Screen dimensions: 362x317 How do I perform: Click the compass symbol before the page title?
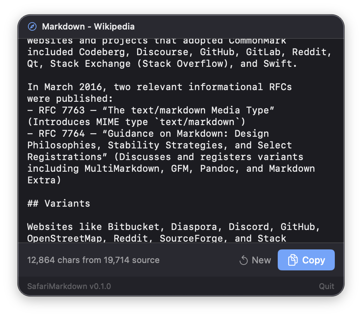(x=32, y=27)
